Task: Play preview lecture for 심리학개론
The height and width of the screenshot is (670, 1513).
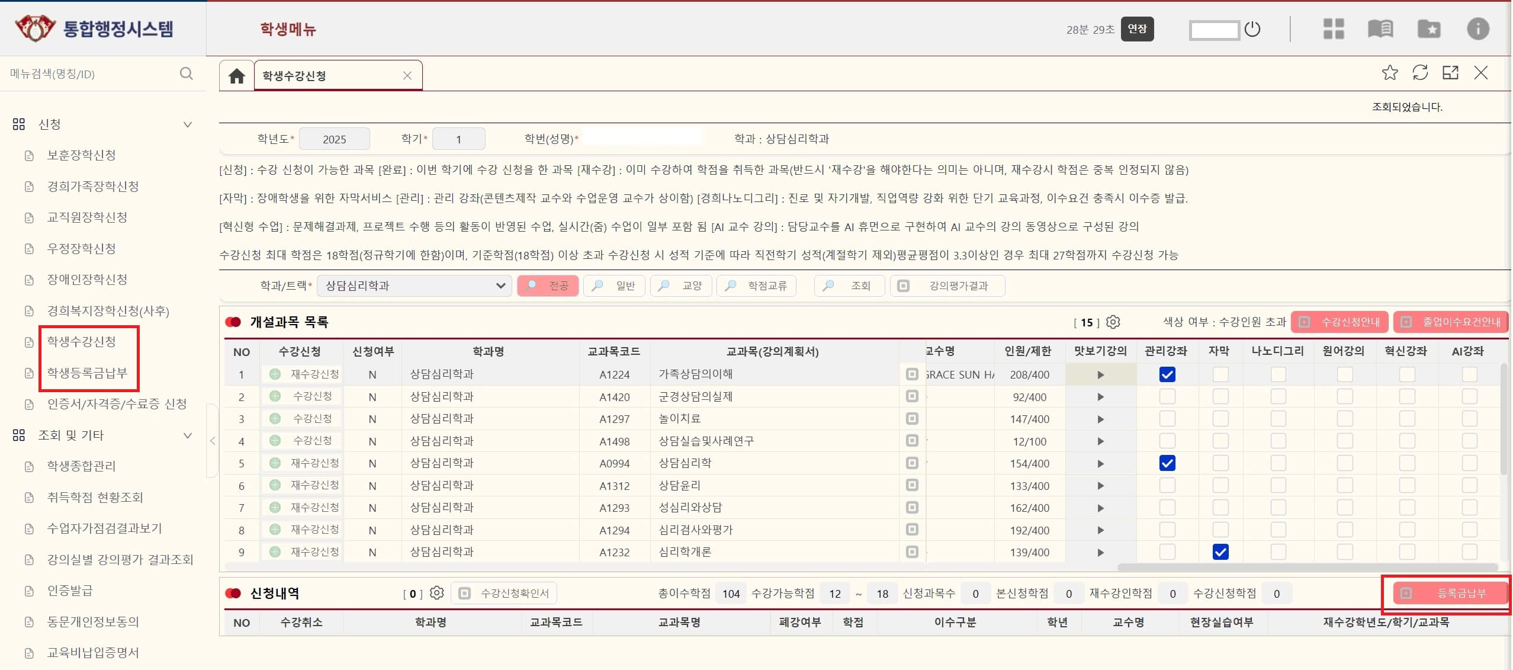Action: coord(1100,553)
